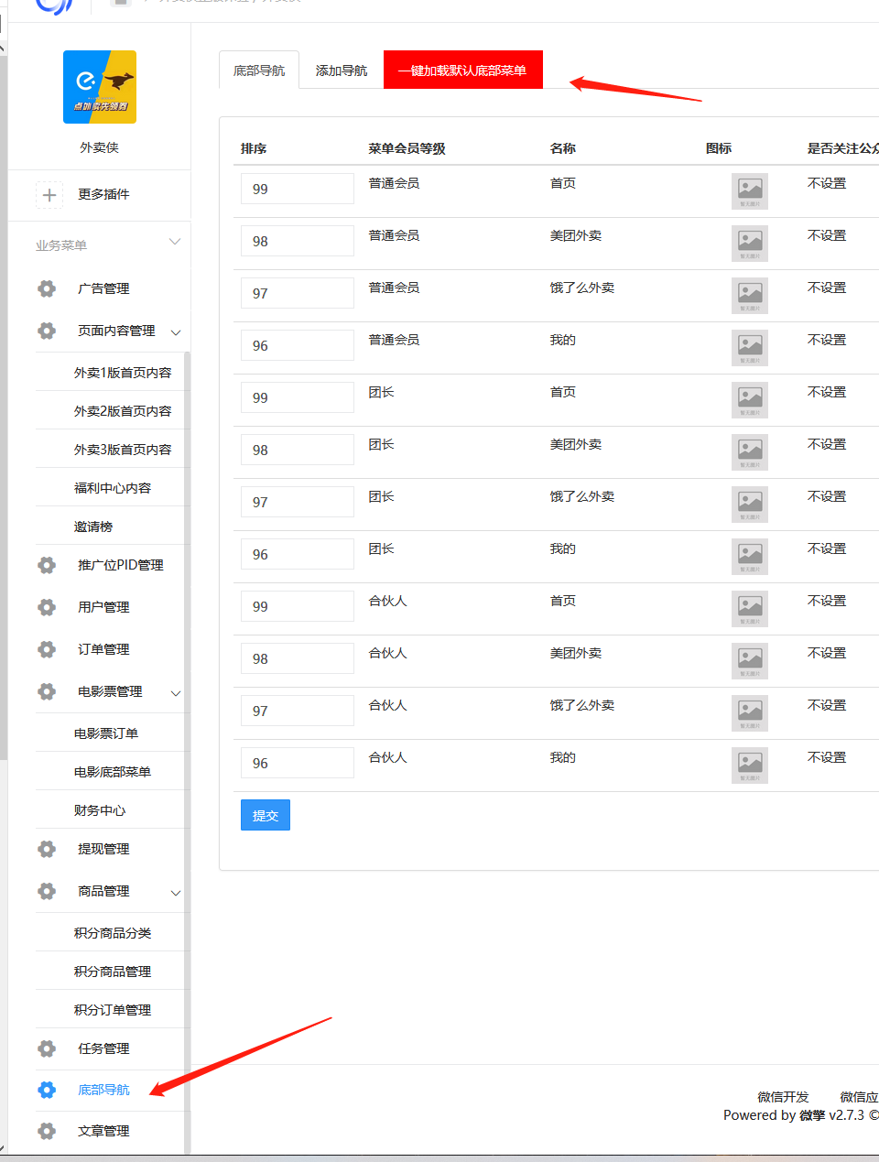Click the gear icon next to 广告管理
The height and width of the screenshot is (1162, 879).
click(x=47, y=288)
